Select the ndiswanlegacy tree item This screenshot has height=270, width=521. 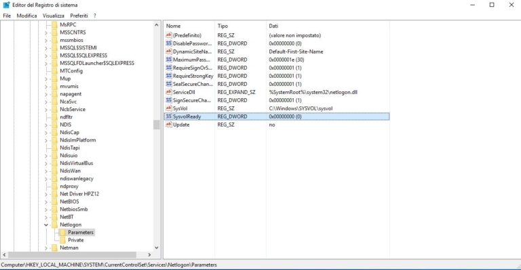(77, 179)
